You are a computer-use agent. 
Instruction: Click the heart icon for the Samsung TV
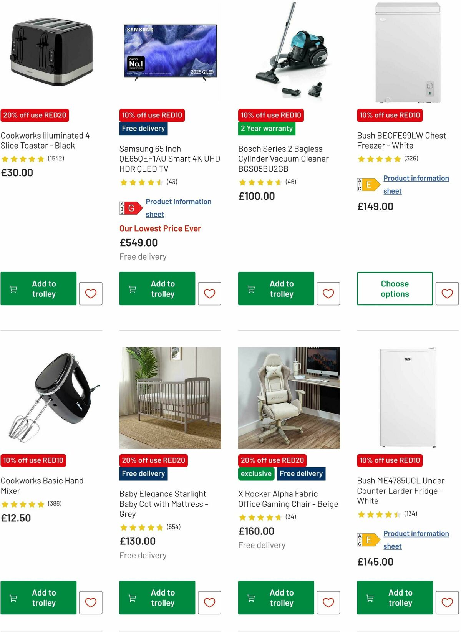pos(210,293)
